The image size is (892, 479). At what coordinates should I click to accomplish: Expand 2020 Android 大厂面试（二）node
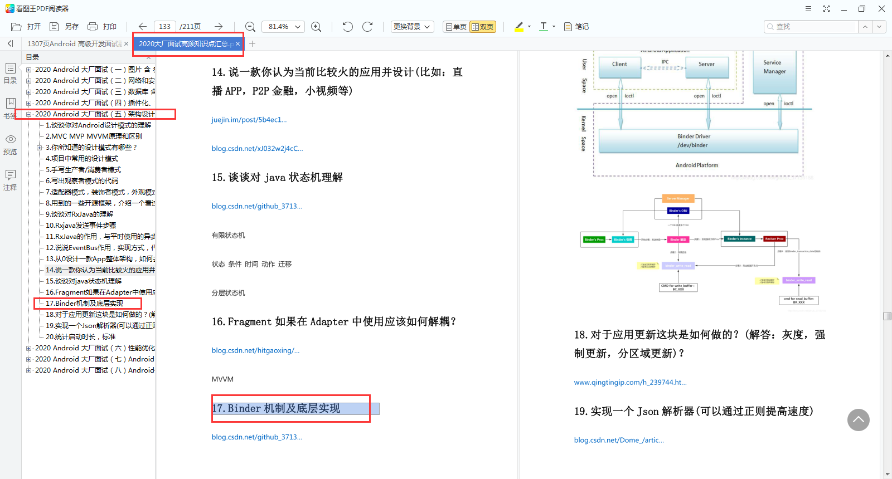[x=29, y=81]
